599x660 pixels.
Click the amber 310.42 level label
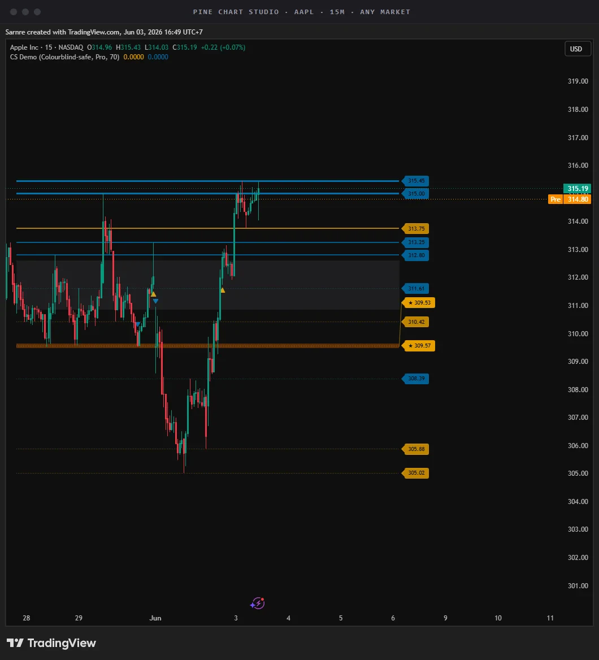click(x=415, y=322)
